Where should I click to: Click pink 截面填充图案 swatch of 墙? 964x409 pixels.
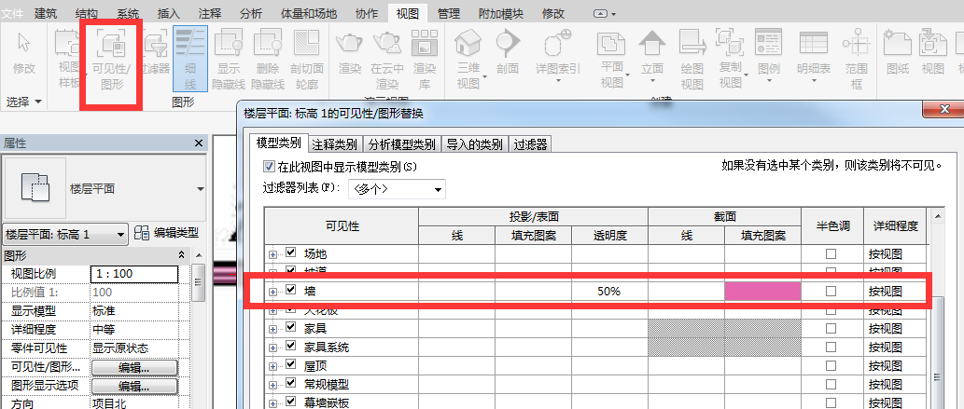click(763, 291)
